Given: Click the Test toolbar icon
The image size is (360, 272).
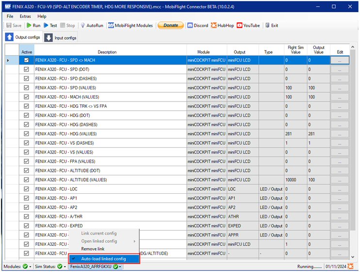Looking at the screenshot, I should (46, 25).
